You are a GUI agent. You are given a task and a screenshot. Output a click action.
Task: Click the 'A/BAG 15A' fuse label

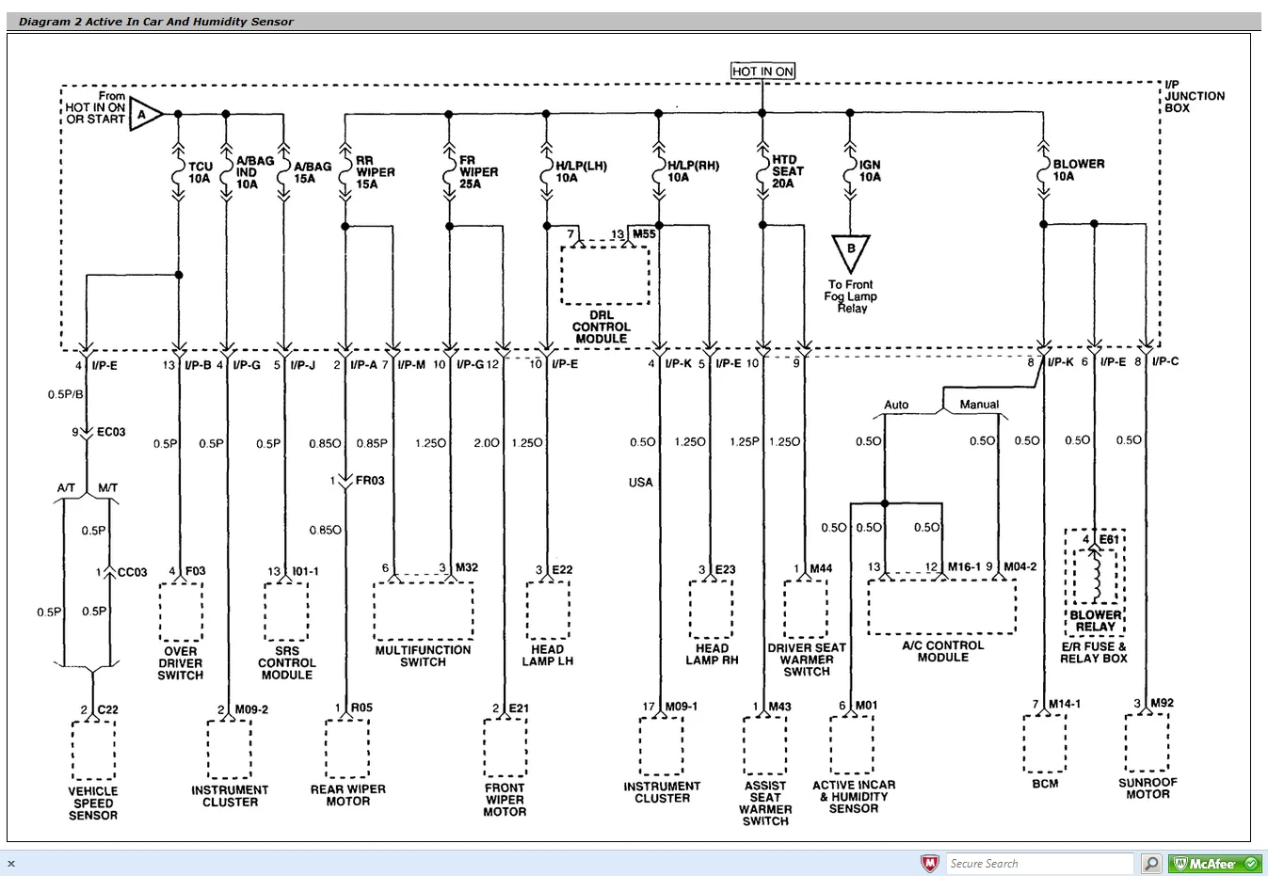coord(313,172)
